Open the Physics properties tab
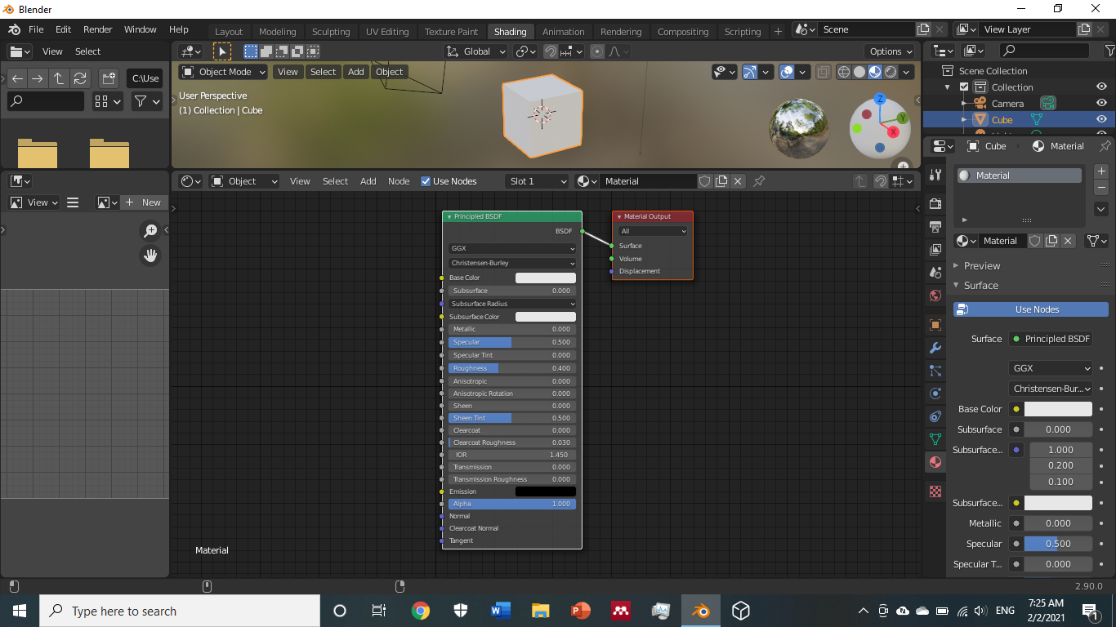This screenshot has width=1116, height=627. pos(935,394)
